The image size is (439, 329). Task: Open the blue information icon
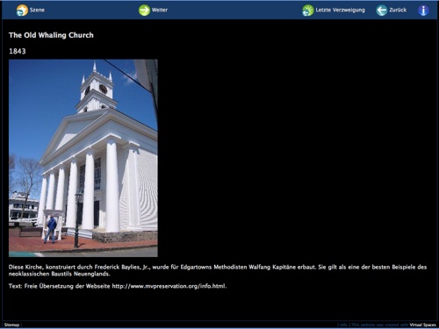pos(423,11)
